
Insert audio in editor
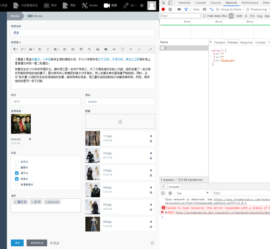(114, 49)
